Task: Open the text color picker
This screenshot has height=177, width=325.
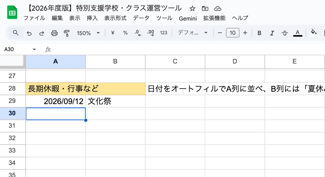Action: click(x=298, y=33)
